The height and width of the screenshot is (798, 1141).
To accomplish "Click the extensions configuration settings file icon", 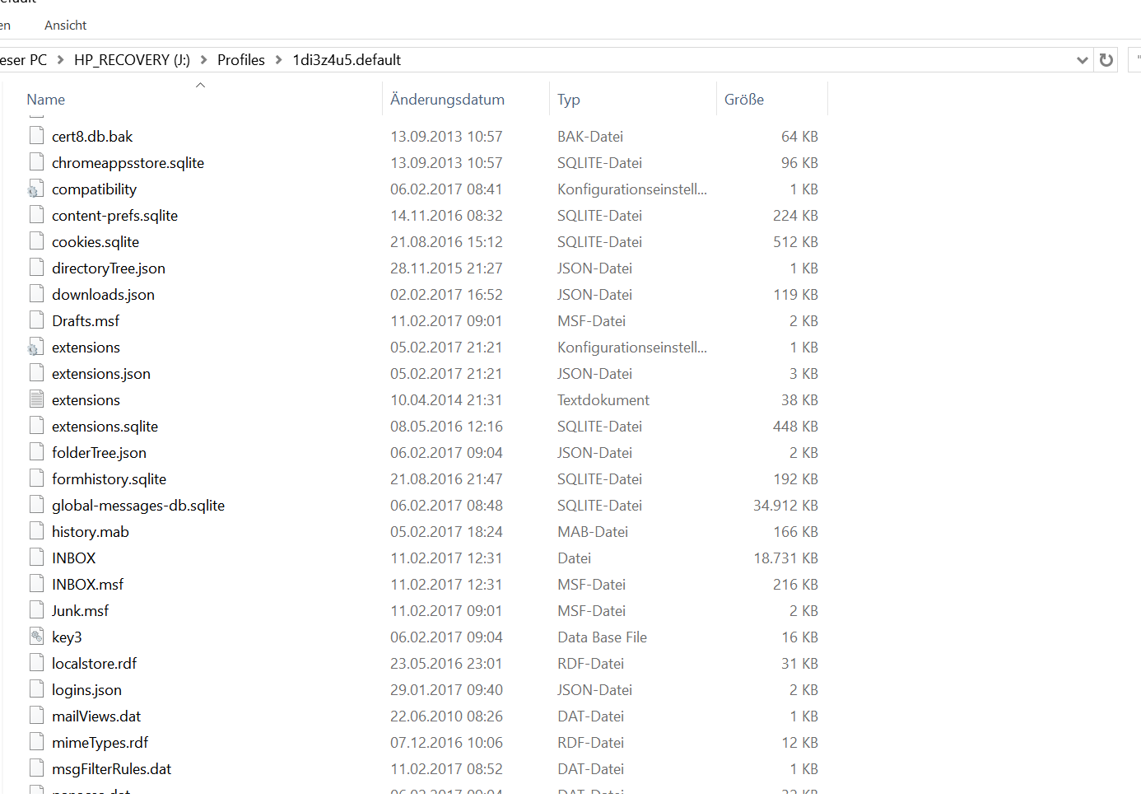I will [35, 348].
